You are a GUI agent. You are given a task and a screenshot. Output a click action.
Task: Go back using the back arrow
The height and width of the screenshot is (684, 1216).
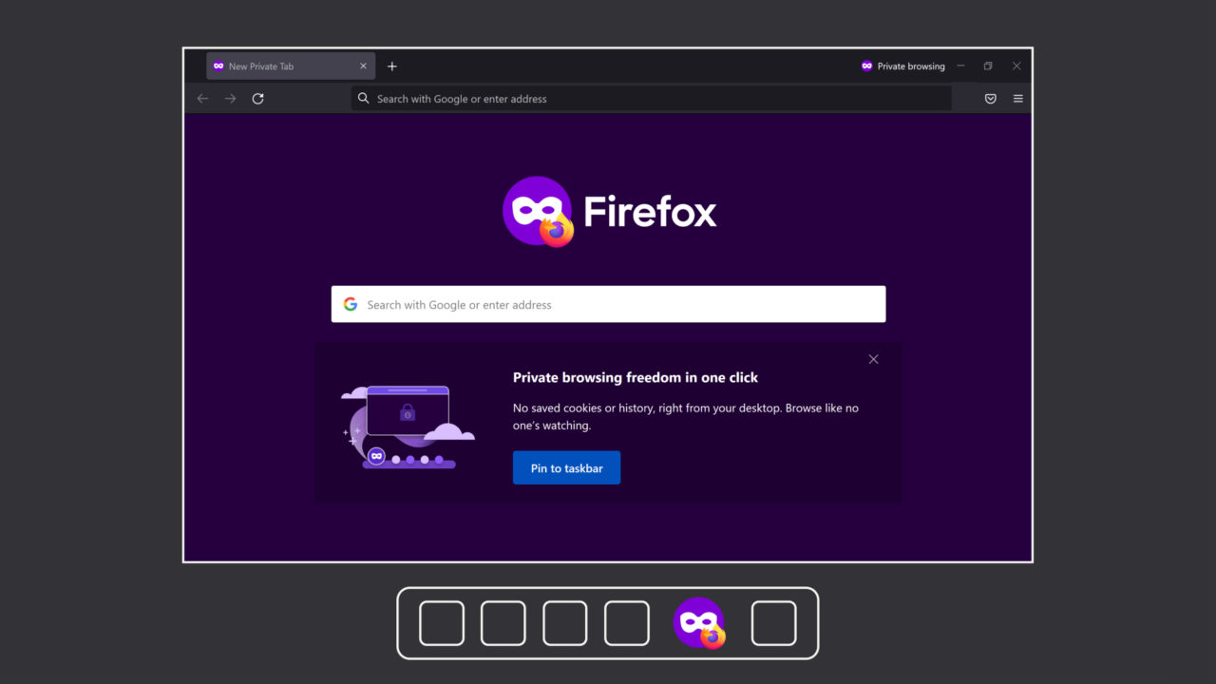[202, 98]
